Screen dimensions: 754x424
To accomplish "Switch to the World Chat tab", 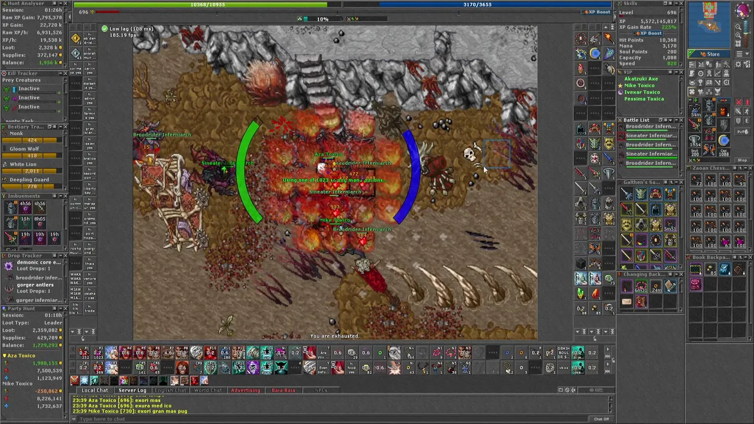I will pos(208,390).
